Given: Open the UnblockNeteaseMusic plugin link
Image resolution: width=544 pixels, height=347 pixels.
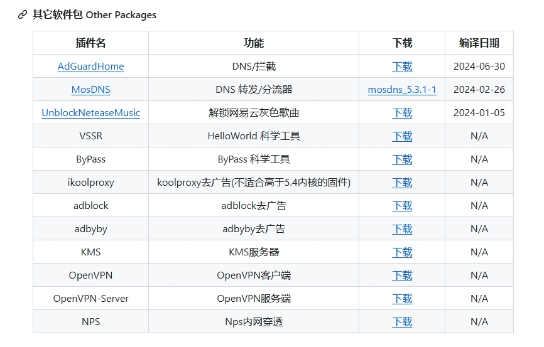Looking at the screenshot, I should [x=90, y=113].
